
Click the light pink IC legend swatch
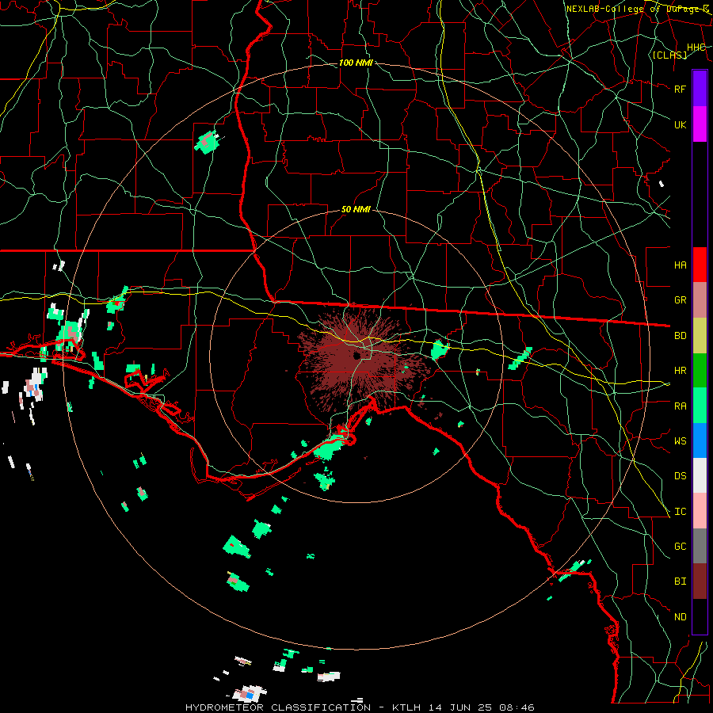click(x=700, y=511)
